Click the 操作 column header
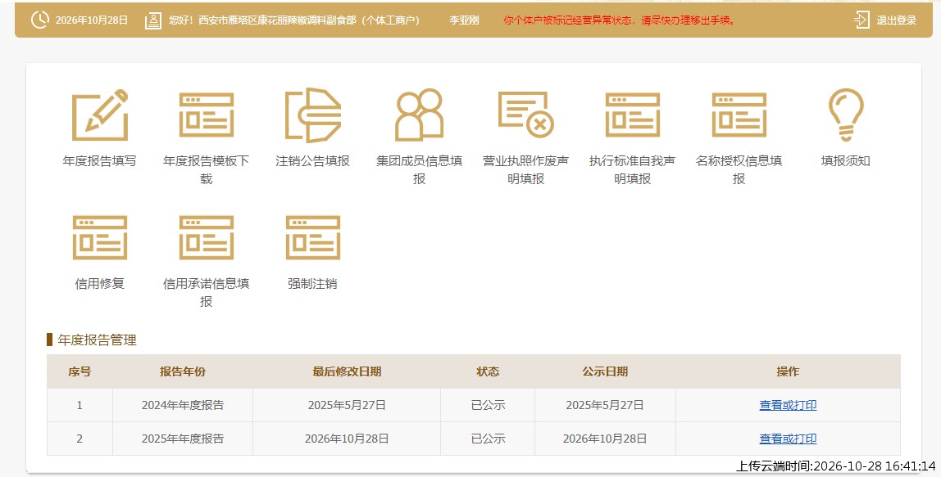 (x=788, y=371)
